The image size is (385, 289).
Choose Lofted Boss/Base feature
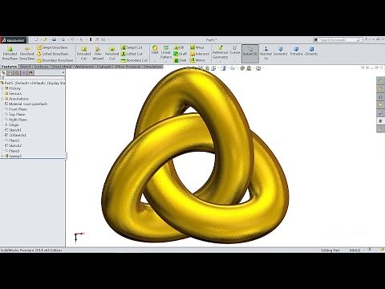coord(52,54)
